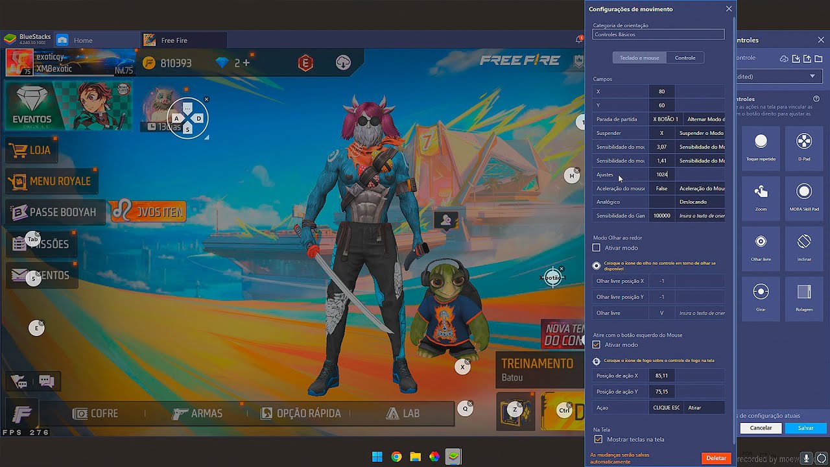This screenshot has width=830, height=467.
Task: Open MENU ROYALE in game
Action: tap(52, 181)
